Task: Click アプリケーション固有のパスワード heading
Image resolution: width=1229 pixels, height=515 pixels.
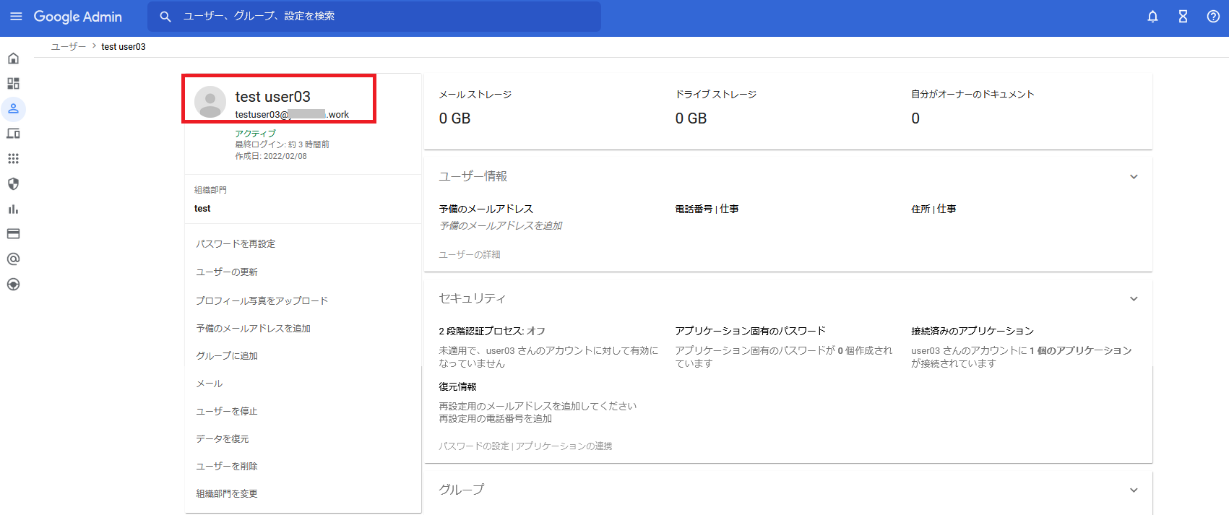Action: tap(751, 332)
